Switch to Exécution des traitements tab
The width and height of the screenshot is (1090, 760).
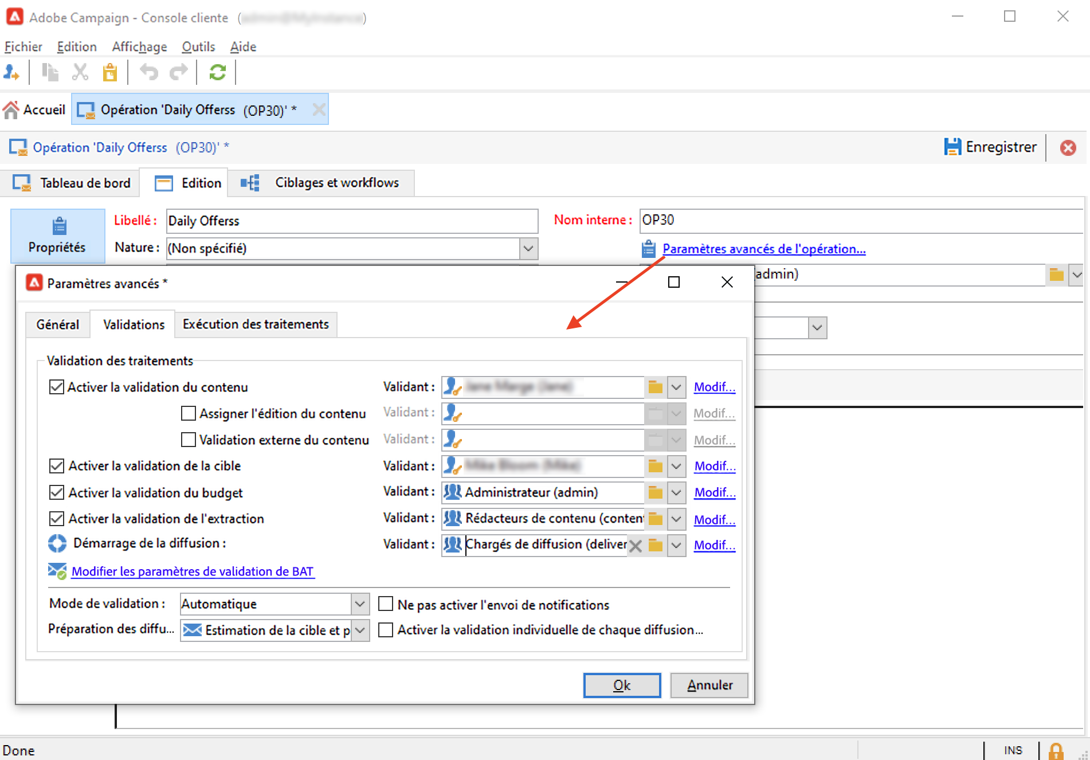tap(256, 324)
